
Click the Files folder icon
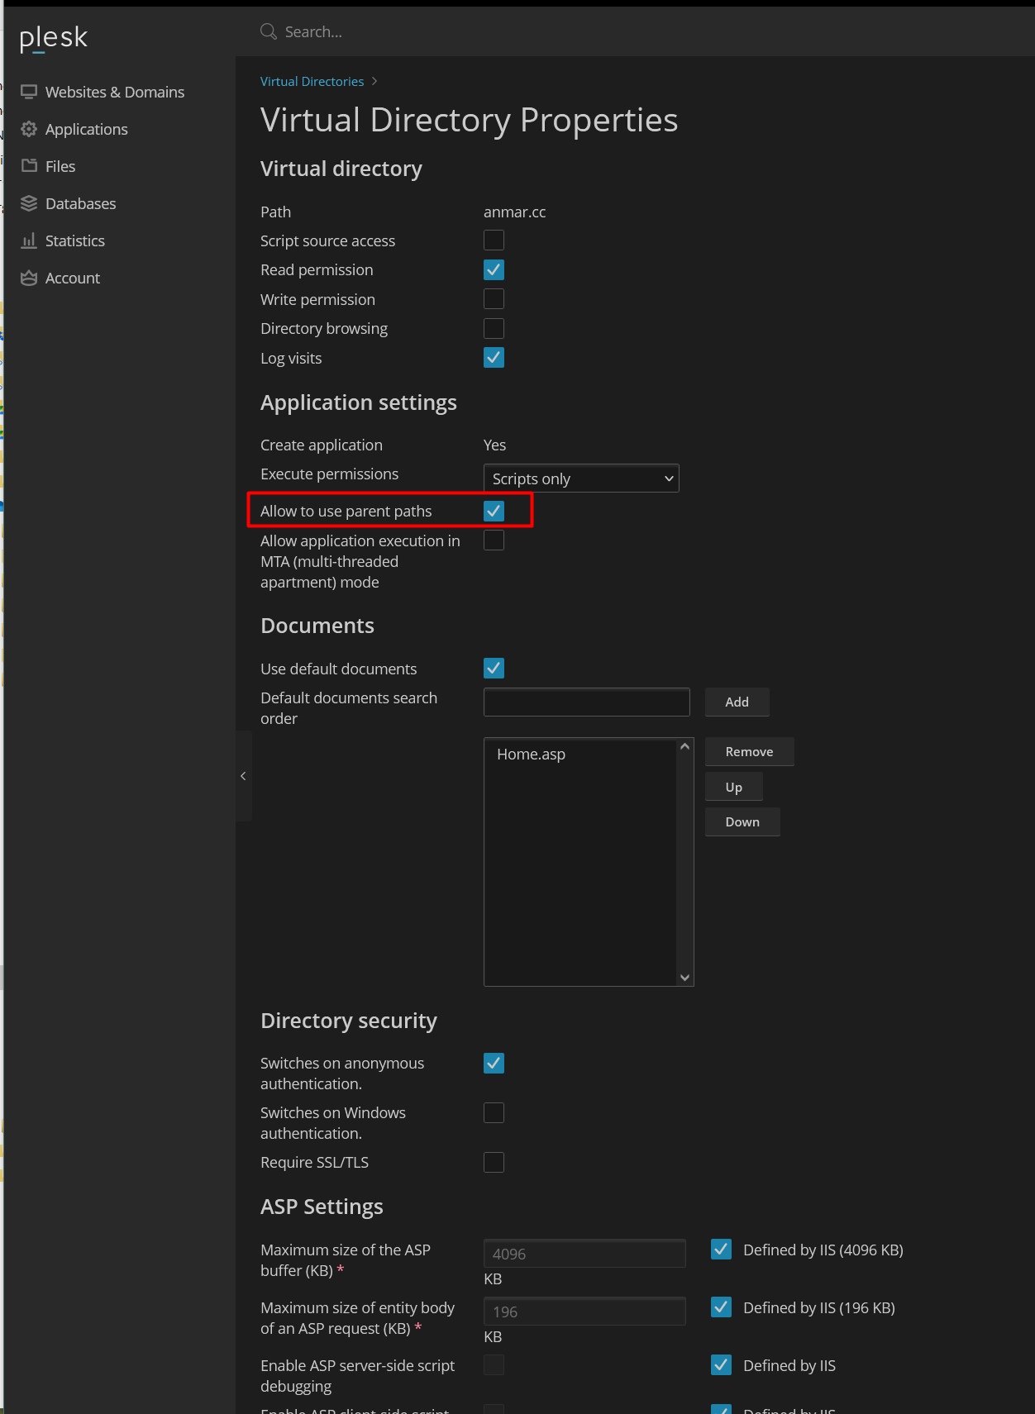click(x=29, y=166)
